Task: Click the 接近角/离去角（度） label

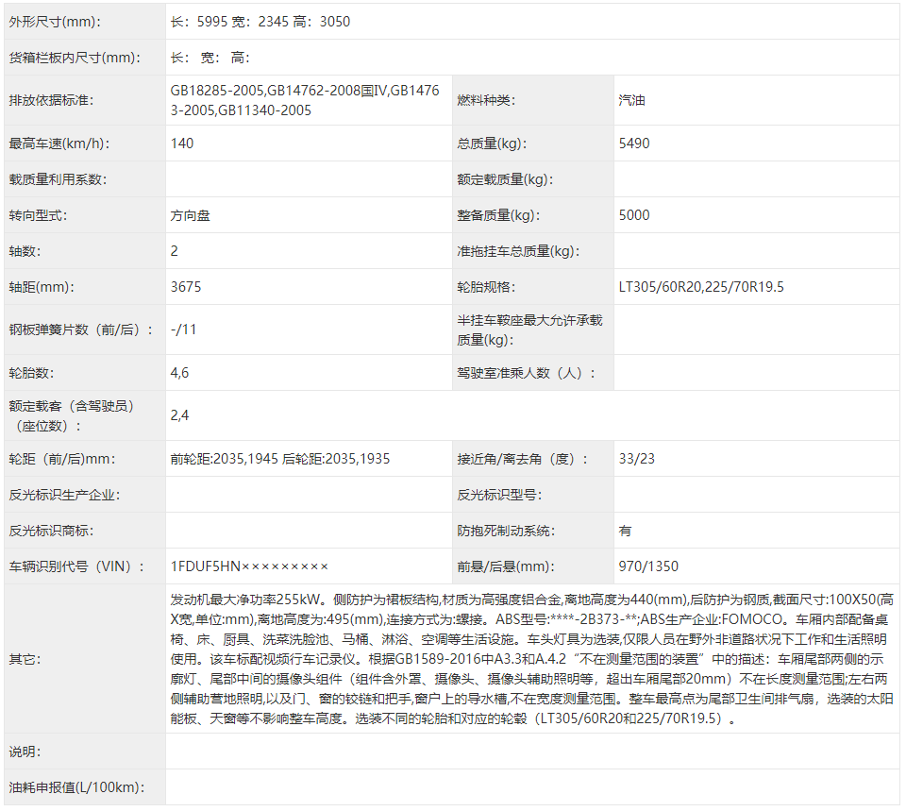Action: (x=522, y=460)
